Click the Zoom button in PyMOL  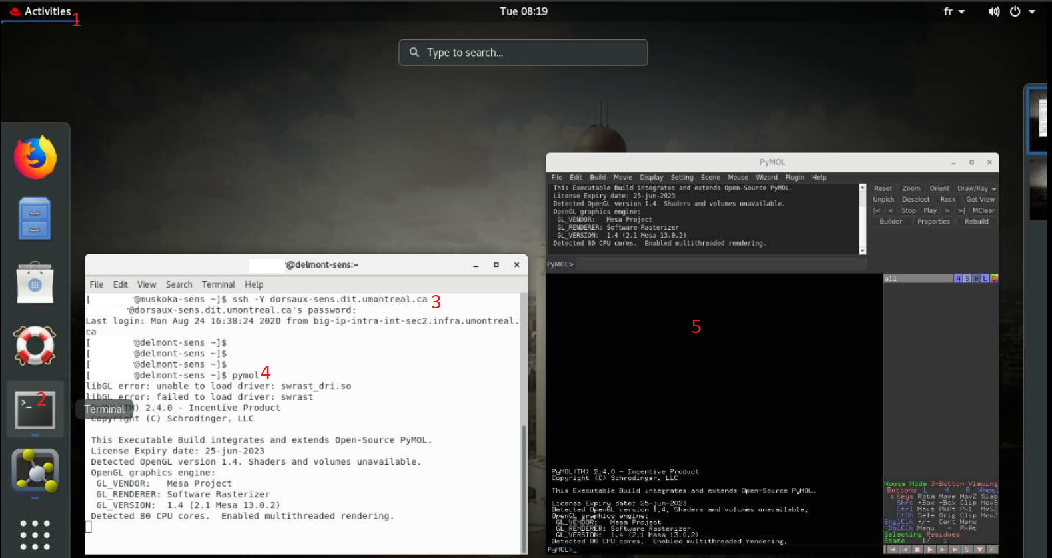(911, 189)
